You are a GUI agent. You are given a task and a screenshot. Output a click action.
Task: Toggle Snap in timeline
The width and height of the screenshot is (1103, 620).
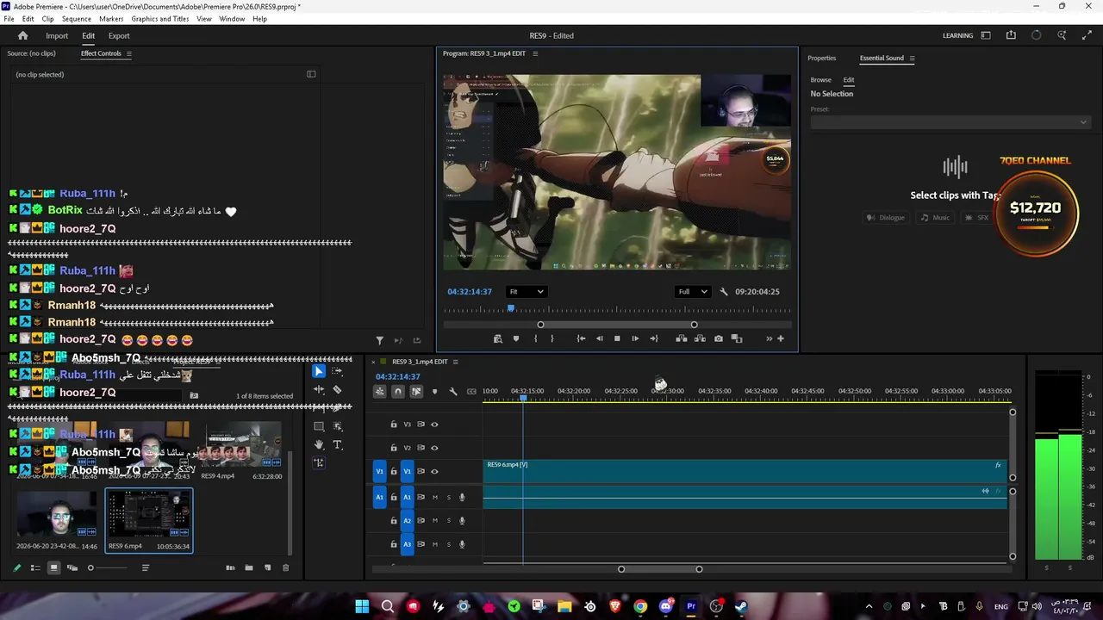coord(397,392)
